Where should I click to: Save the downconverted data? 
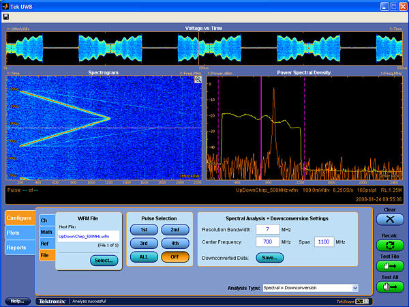269,257
